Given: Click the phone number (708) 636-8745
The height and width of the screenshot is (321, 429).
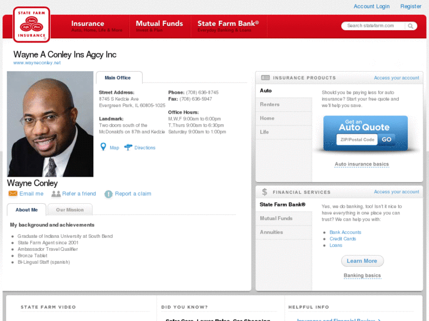Looking at the screenshot, I should tap(202, 92).
